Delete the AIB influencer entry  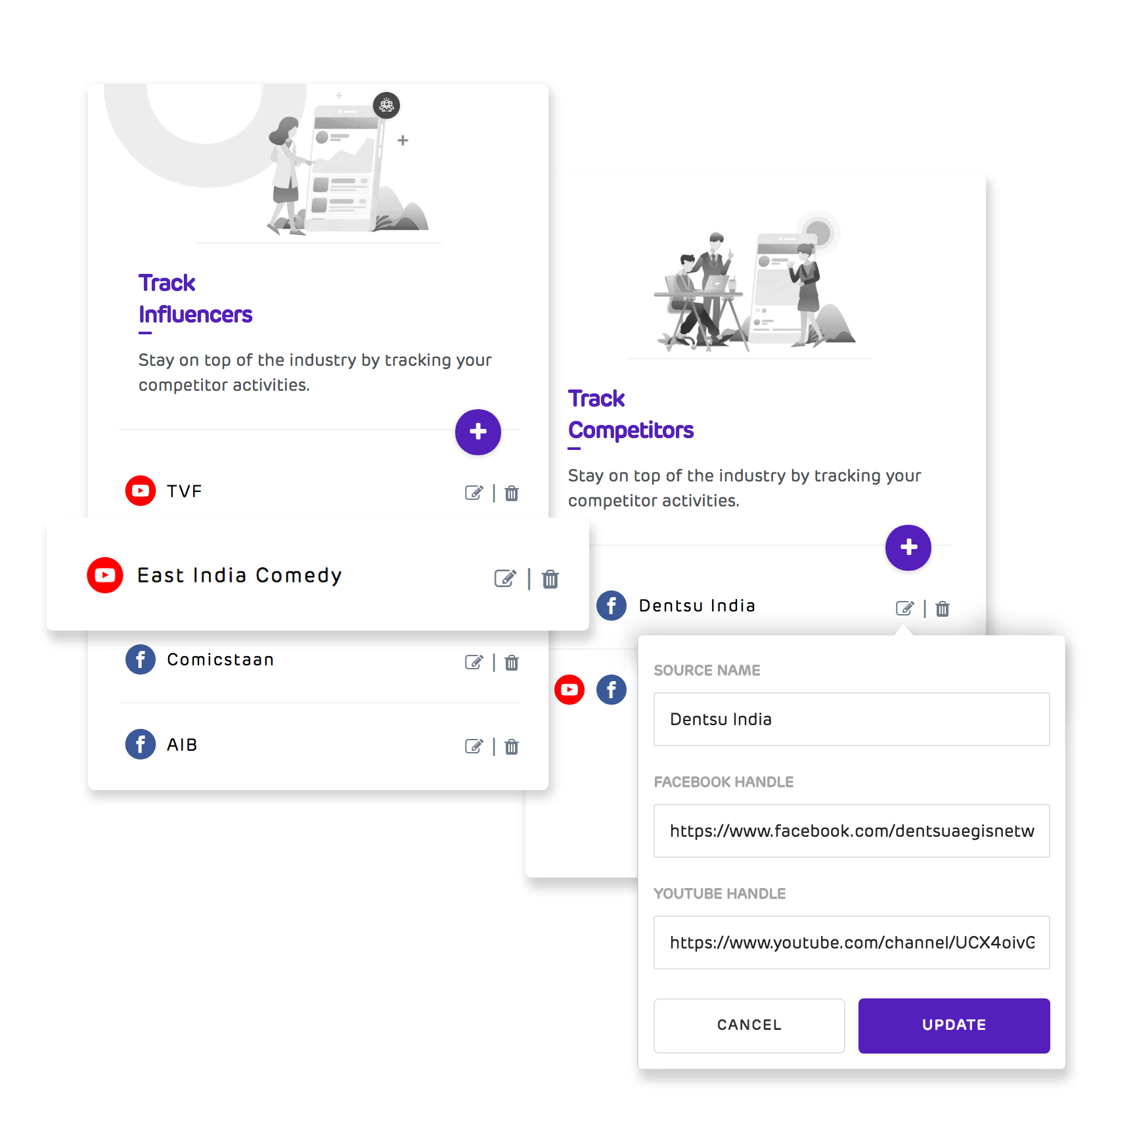click(x=512, y=746)
